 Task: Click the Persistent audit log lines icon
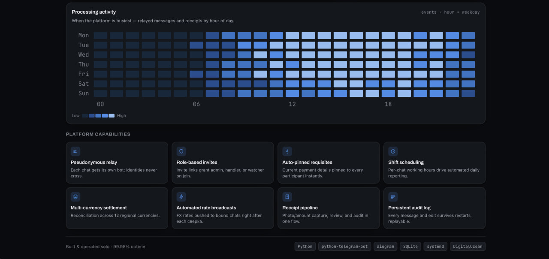393,197
